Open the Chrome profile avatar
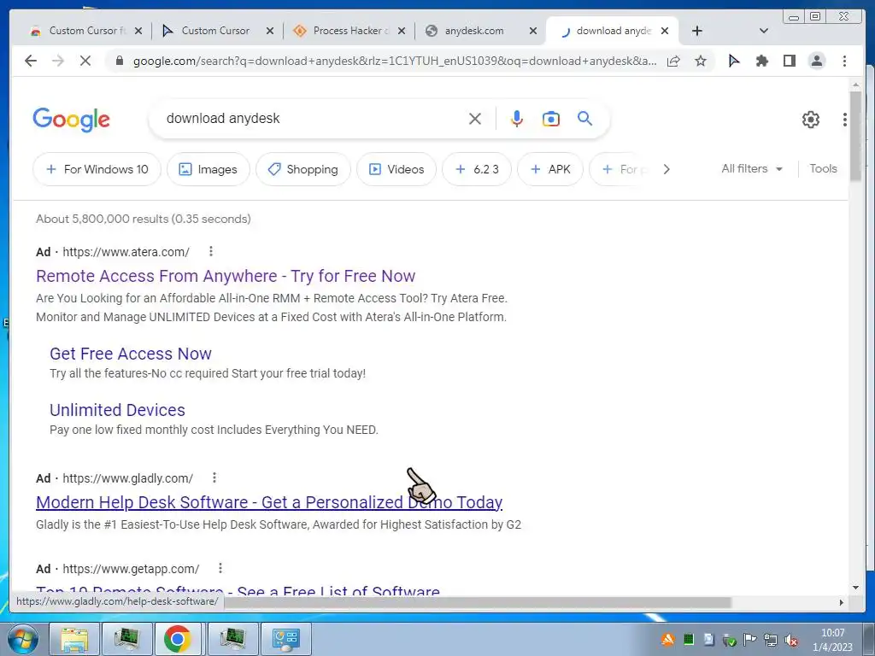The height and width of the screenshot is (656, 875). (x=816, y=61)
